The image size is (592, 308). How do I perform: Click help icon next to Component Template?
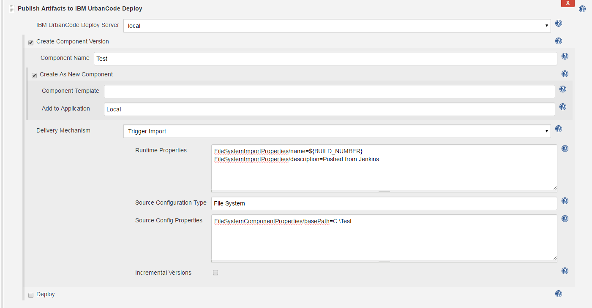pos(562,89)
